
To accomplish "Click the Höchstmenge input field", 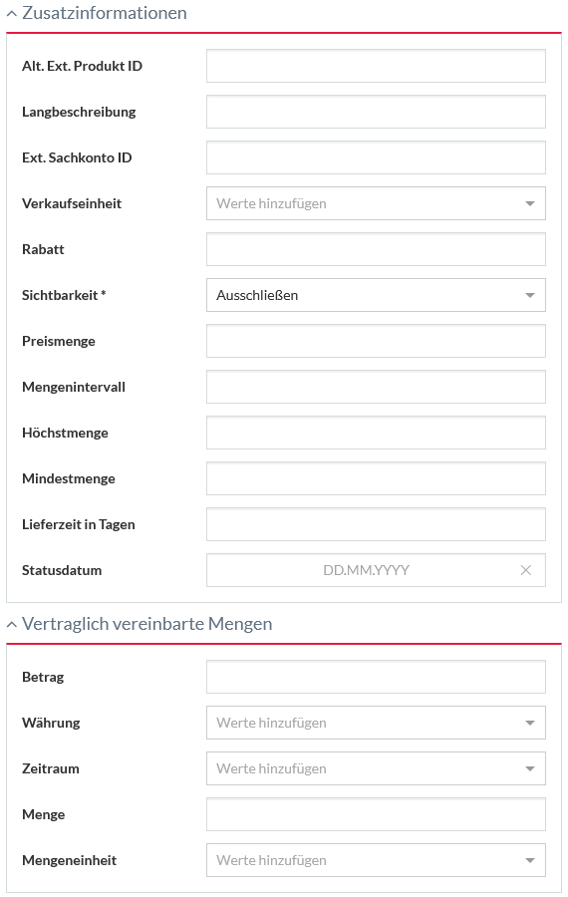I will 376,433.
